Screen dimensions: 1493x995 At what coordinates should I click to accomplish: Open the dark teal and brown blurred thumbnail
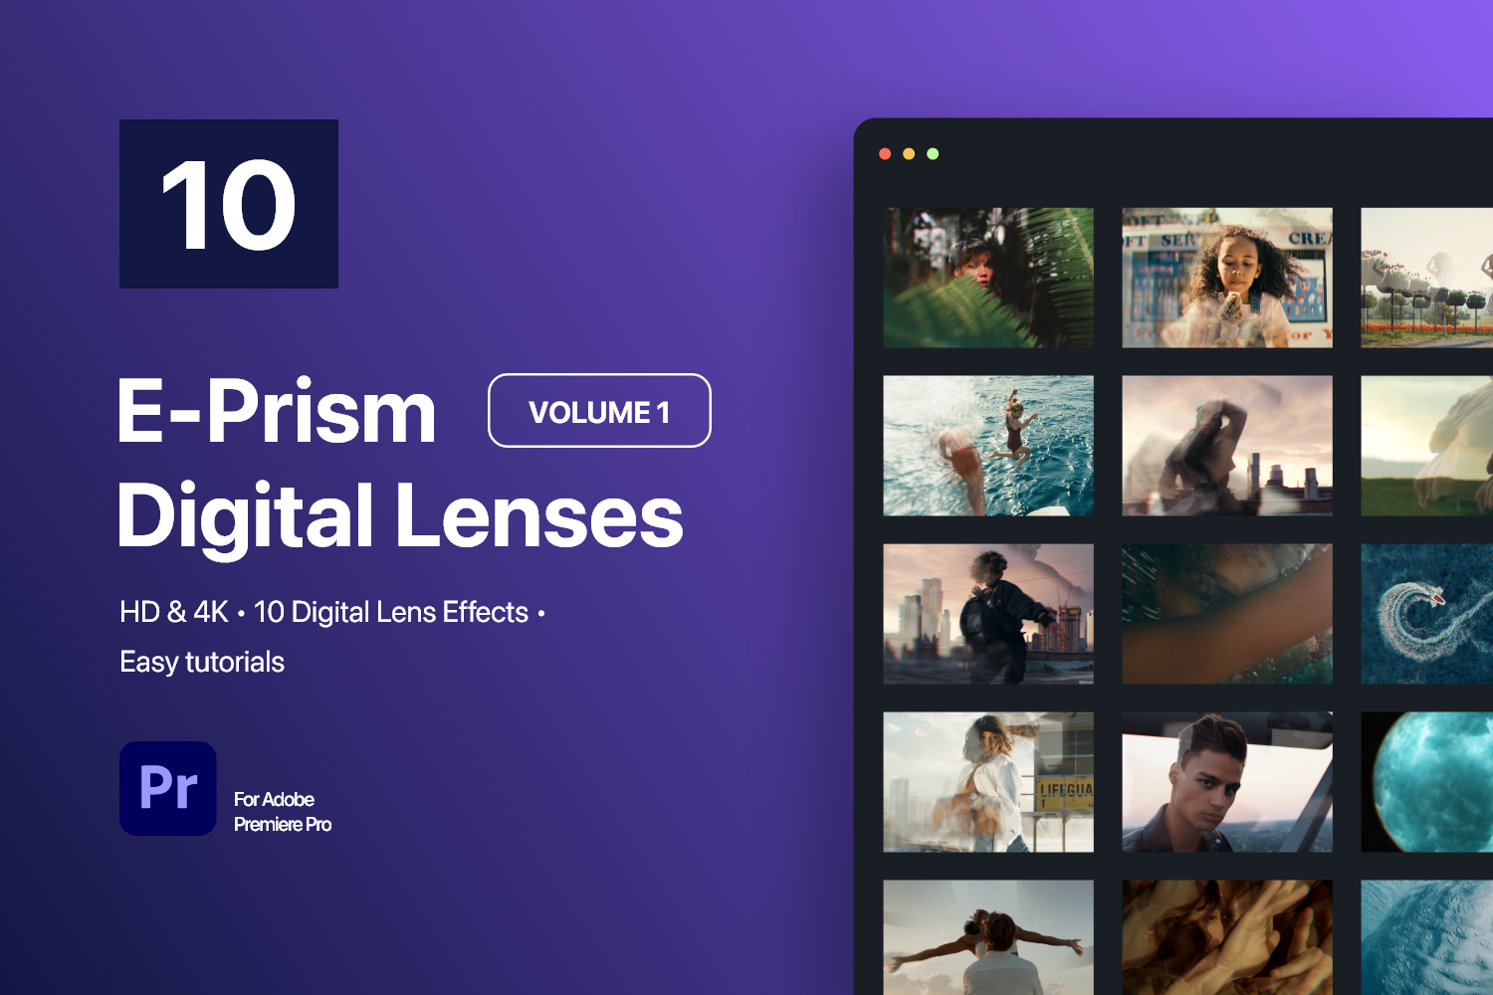1227,614
